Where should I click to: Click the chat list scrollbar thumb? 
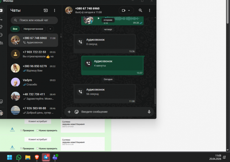[x=61, y=36]
